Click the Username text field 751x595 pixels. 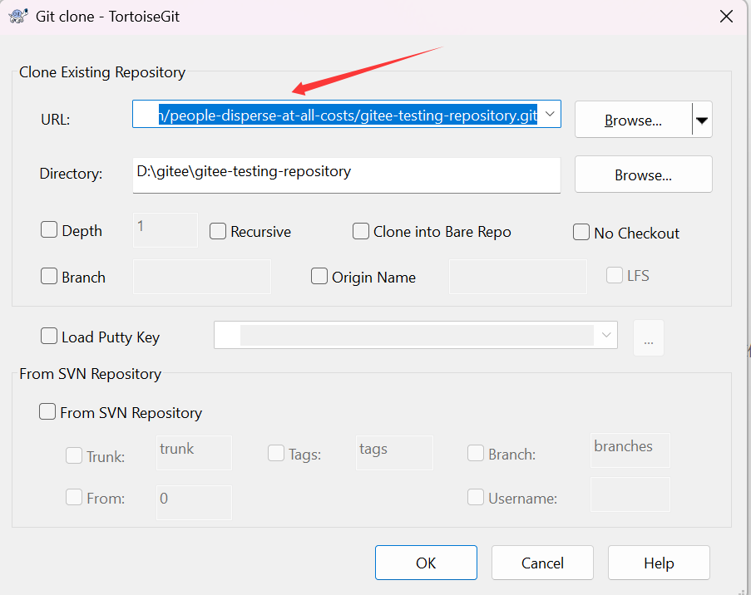[630, 494]
